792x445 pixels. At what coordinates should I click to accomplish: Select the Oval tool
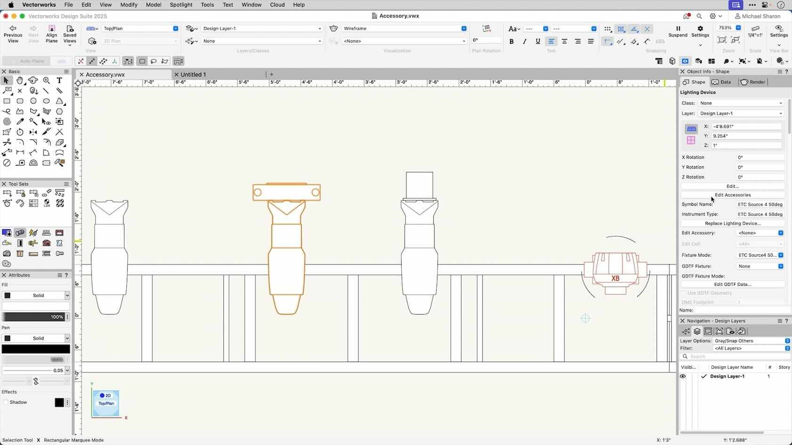(x=46, y=101)
